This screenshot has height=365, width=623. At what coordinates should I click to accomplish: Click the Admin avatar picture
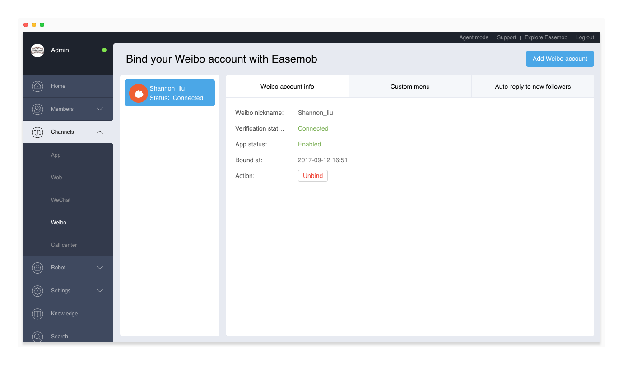[x=37, y=50]
